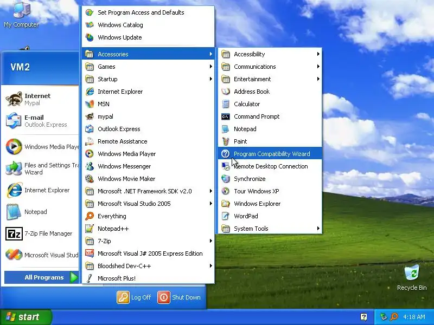
Task: Open Calculator from Accessories menu
Action: coord(270,104)
